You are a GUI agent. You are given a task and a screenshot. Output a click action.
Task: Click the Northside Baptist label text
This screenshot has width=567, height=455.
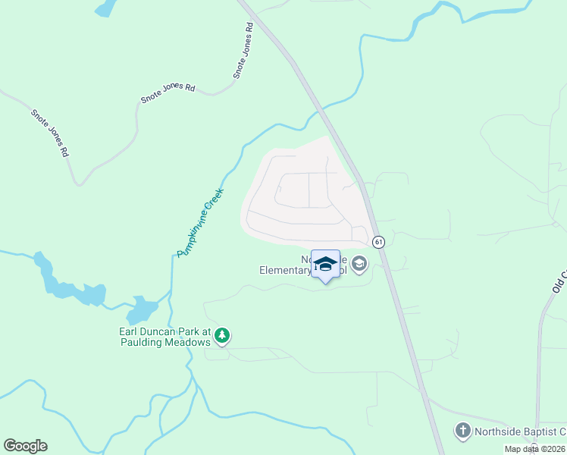click(520, 431)
